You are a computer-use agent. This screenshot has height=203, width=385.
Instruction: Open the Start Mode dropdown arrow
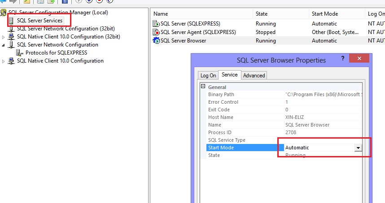coord(358,148)
